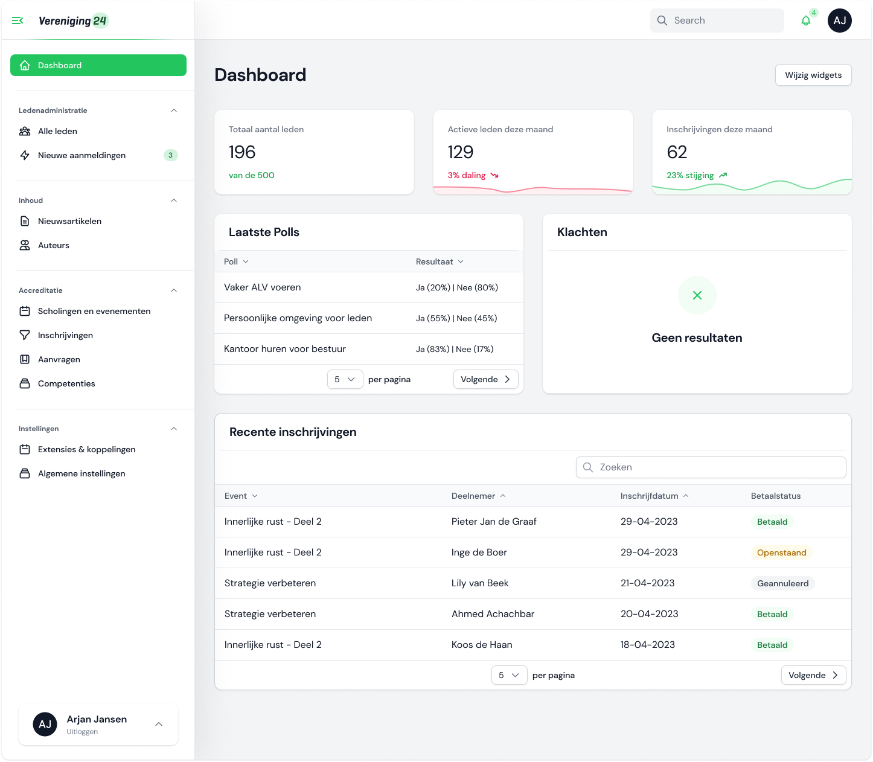The width and height of the screenshot is (873, 762).
Task: Open per pagina dropdown in Recente inschrijvingen
Action: 509,675
